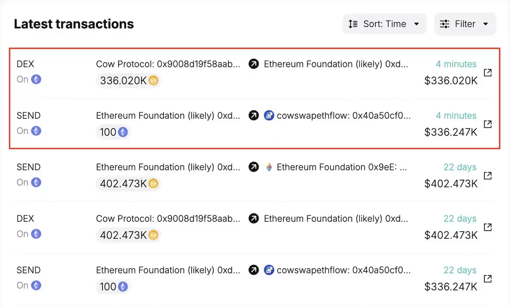Click Cow Protocol address in first row
This screenshot has width=510, height=307.
tap(168, 64)
